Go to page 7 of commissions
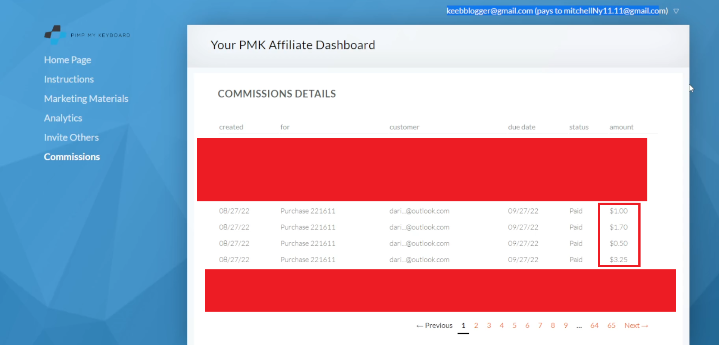The width and height of the screenshot is (719, 345). [540, 326]
